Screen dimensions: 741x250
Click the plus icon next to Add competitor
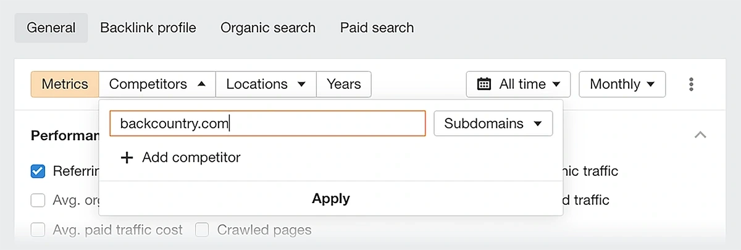pyautogui.click(x=127, y=158)
